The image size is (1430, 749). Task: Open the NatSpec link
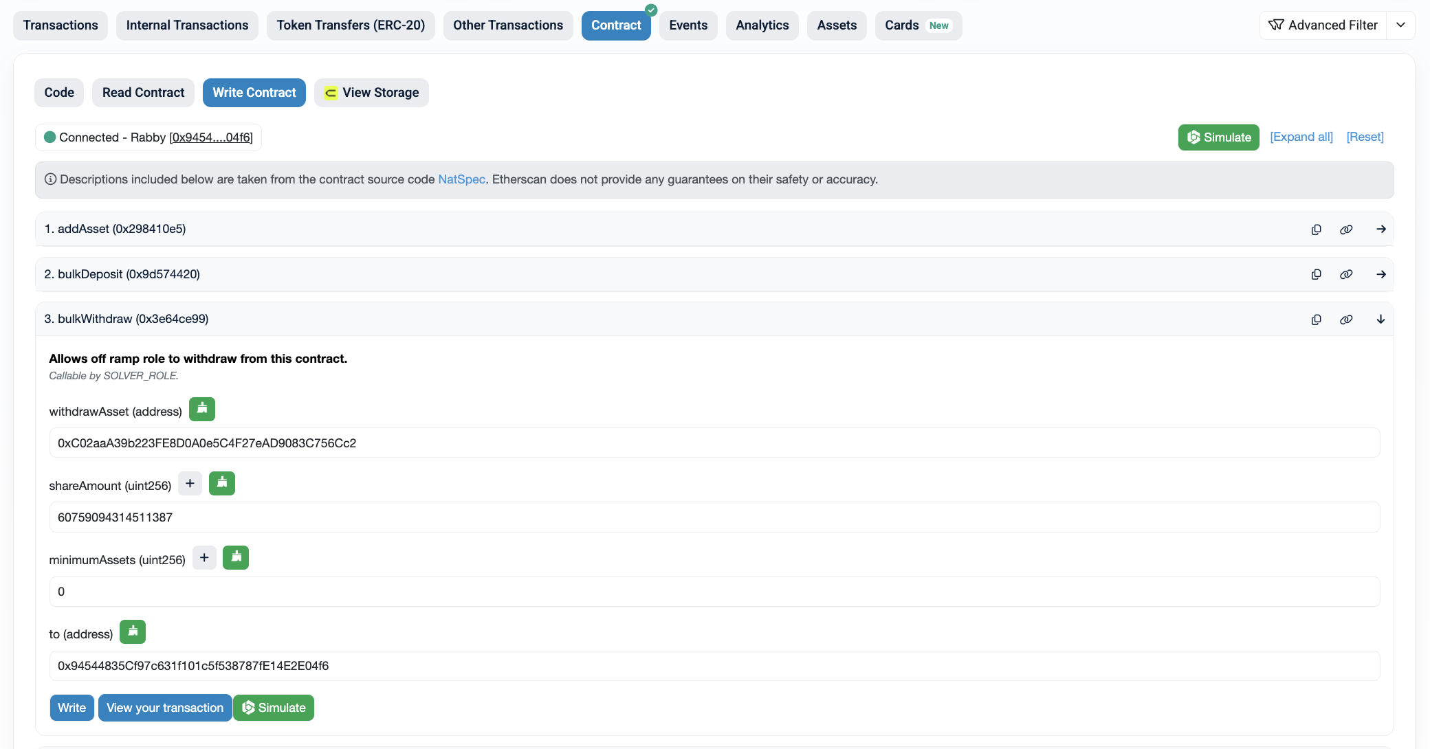pyautogui.click(x=461, y=179)
